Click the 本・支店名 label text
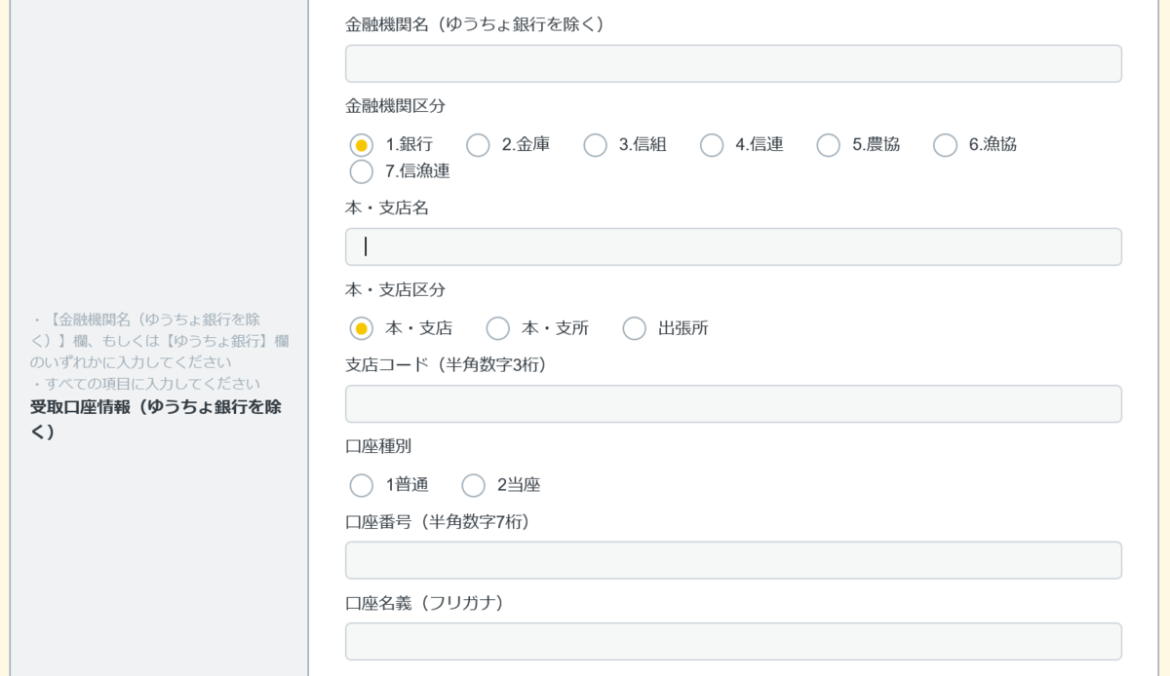This screenshot has height=676, width=1170. click(x=387, y=207)
